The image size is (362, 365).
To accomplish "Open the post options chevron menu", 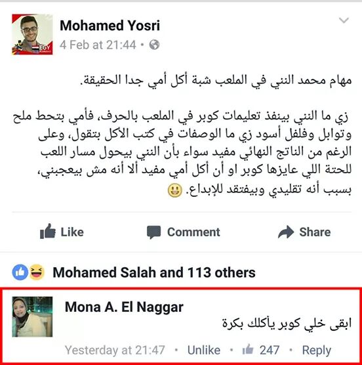I will click(344, 20).
